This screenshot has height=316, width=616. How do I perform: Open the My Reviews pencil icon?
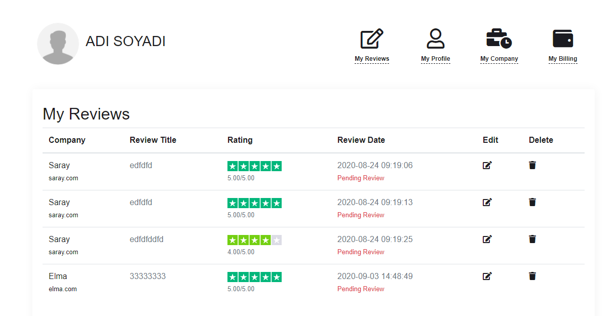click(x=372, y=38)
